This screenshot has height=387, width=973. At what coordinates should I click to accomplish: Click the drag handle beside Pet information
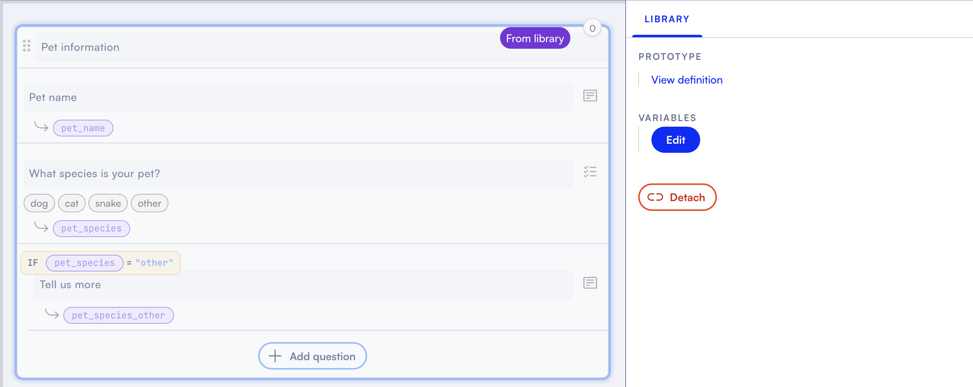pos(26,46)
